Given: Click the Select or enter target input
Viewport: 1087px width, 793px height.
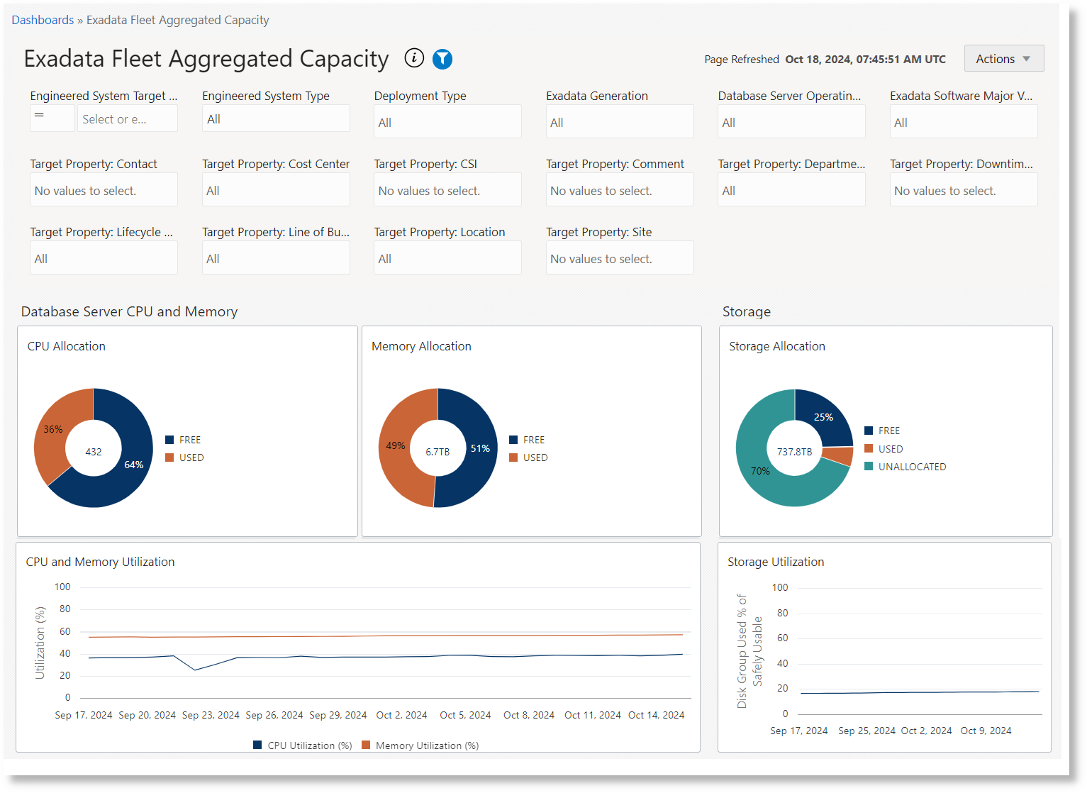Looking at the screenshot, I should tap(128, 118).
